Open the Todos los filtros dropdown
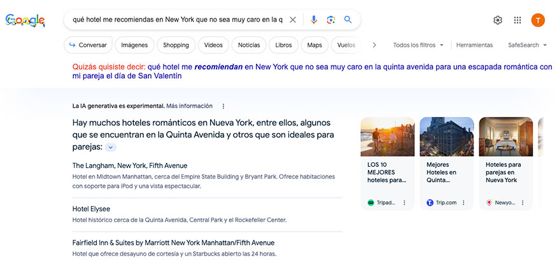 point(418,45)
